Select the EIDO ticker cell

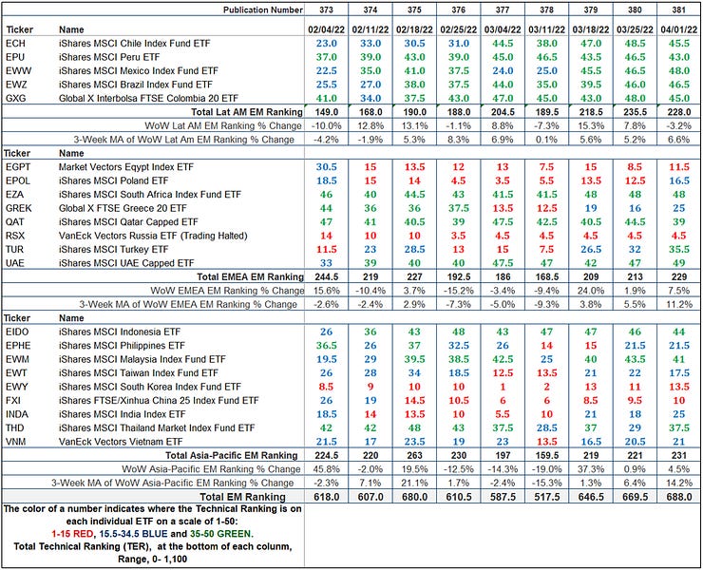click(x=17, y=332)
